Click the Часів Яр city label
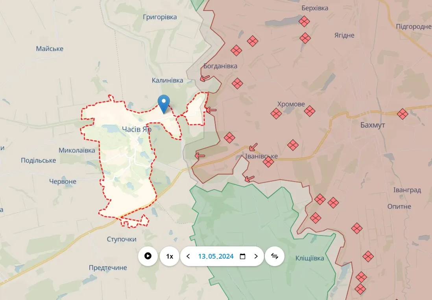 (x=137, y=129)
